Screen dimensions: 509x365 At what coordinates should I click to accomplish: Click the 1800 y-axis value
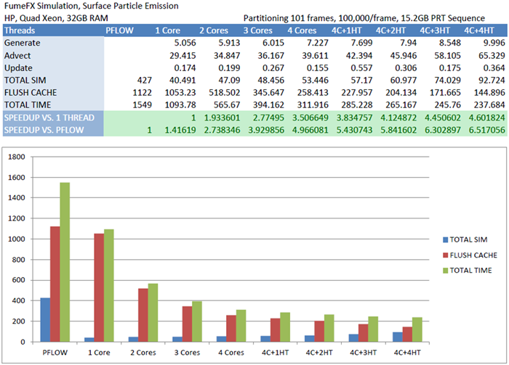click(x=17, y=157)
